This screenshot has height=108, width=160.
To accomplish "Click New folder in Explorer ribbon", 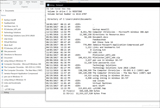I will 42,3.
